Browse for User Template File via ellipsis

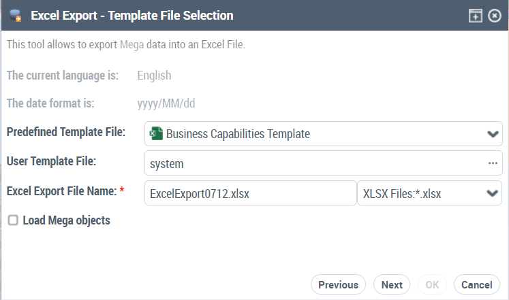[x=493, y=163]
